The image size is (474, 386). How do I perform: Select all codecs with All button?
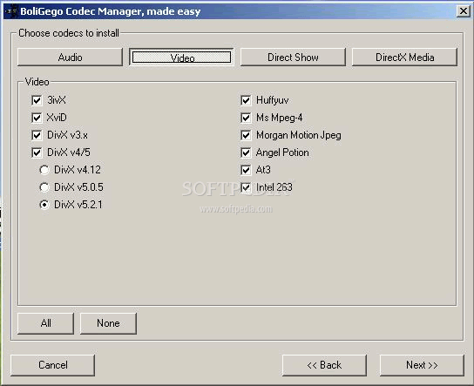(x=45, y=323)
